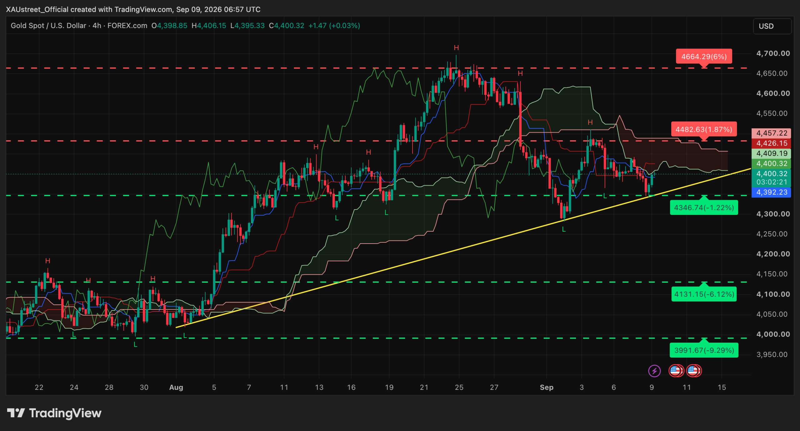Click the 15 date on time axis
Viewport: 800px width, 431px height.
(x=722, y=387)
